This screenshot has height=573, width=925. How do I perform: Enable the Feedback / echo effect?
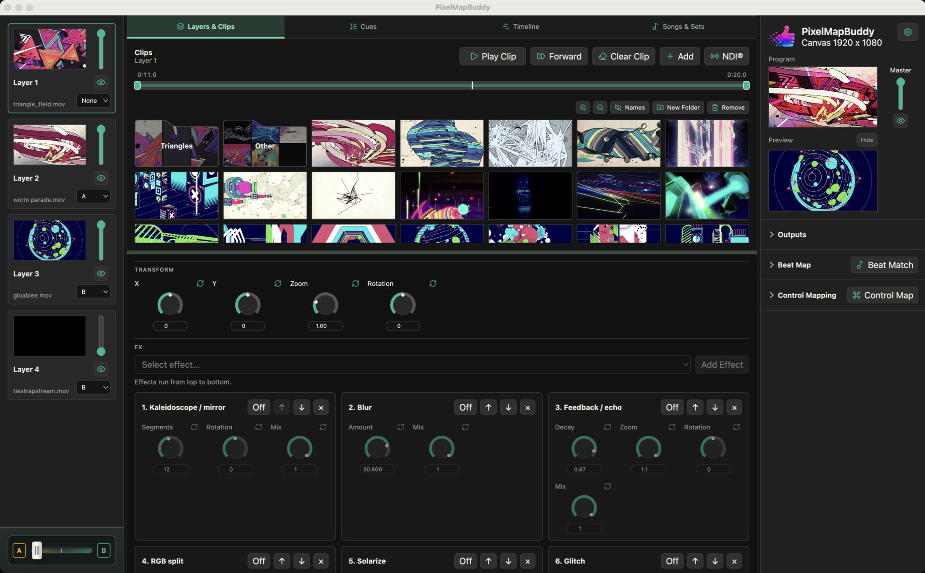(x=672, y=407)
